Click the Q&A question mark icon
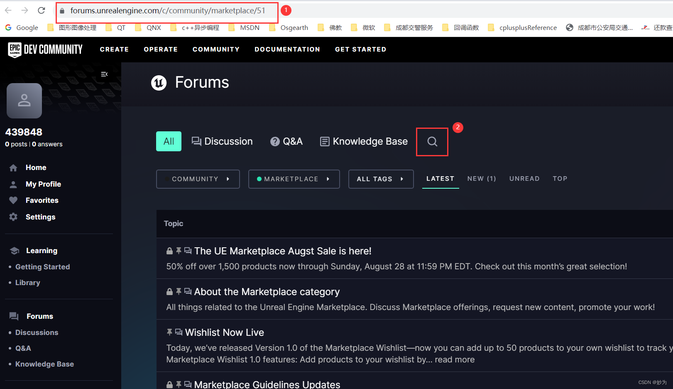The image size is (673, 389). (x=275, y=142)
